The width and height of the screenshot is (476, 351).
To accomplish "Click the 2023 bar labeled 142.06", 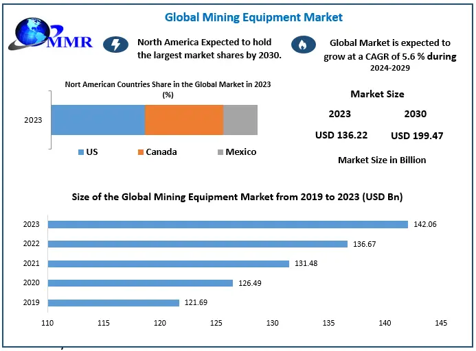I will click(227, 224).
